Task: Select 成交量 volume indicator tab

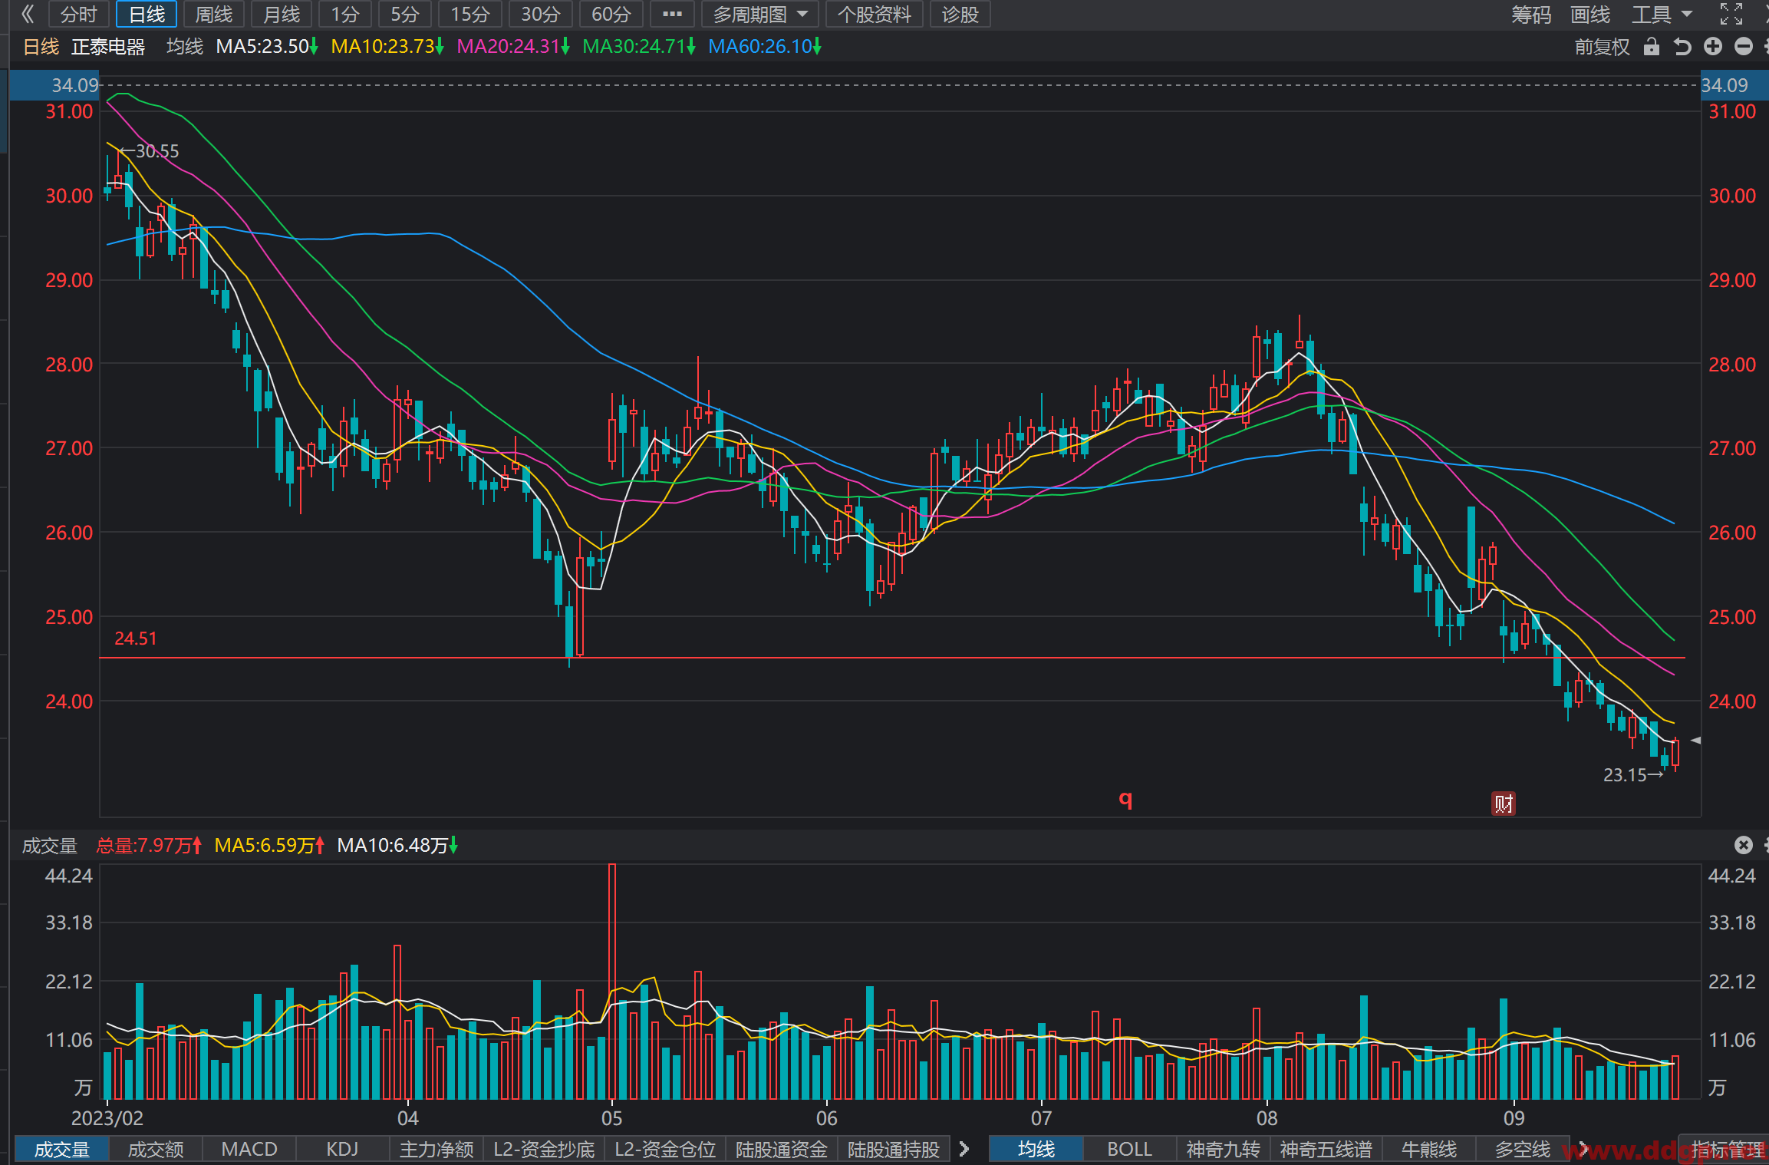Action: (x=62, y=1149)
